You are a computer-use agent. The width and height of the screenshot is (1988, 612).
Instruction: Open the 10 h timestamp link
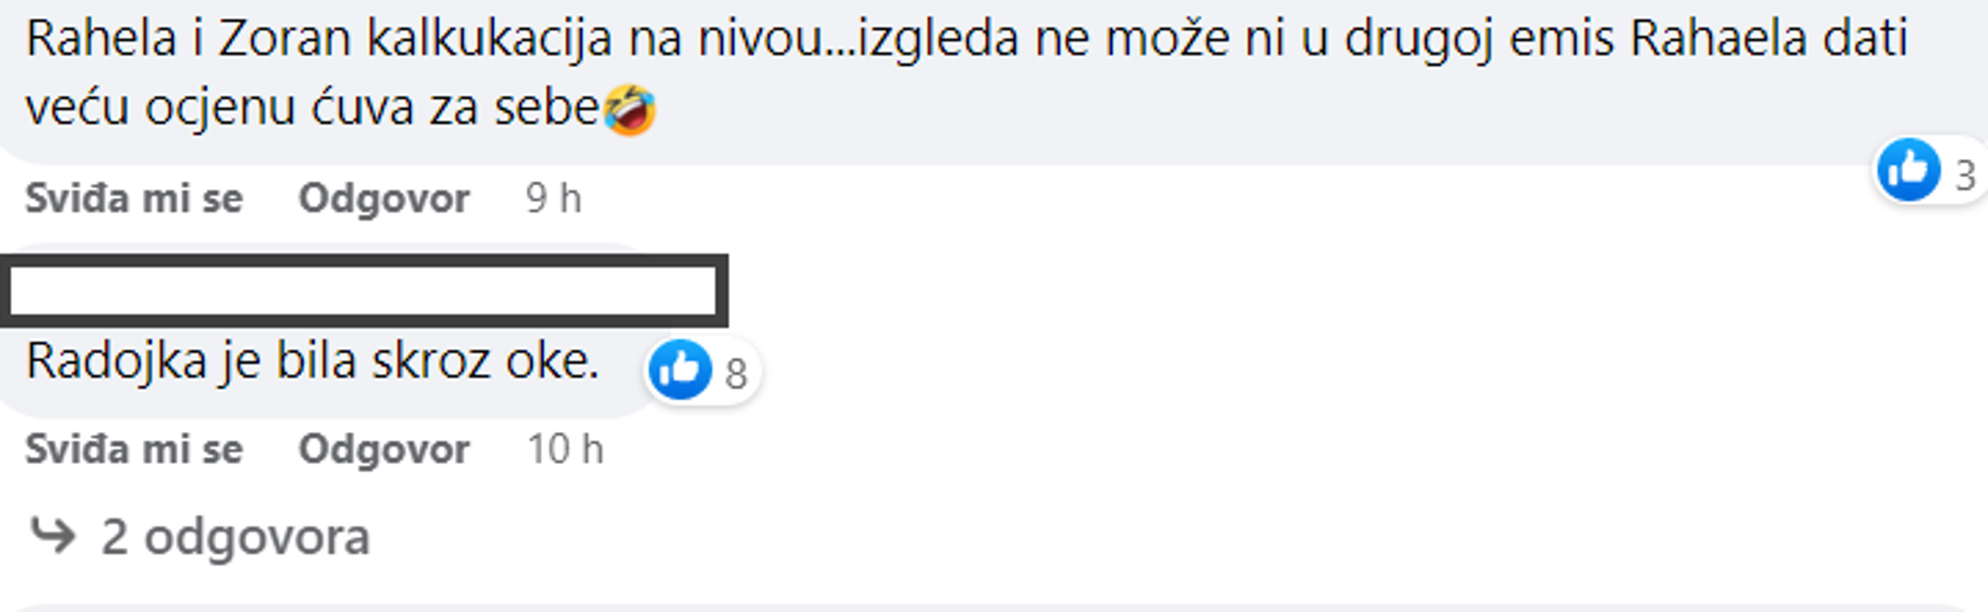pos(565,449)
